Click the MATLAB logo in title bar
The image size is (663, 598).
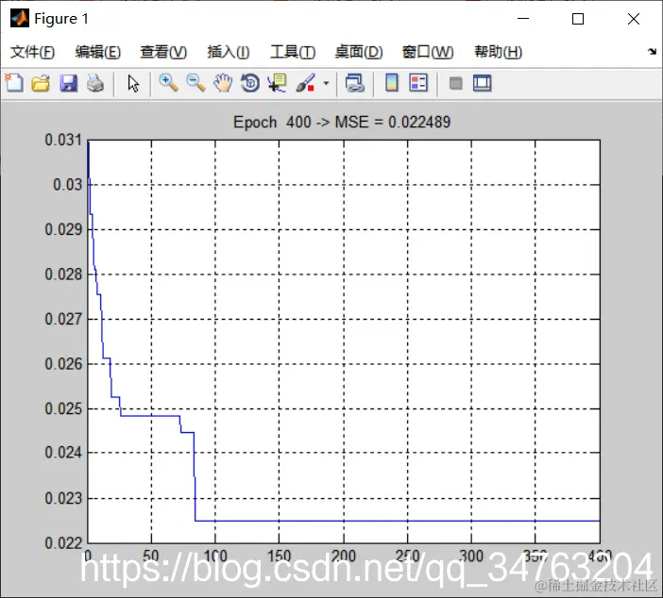(20, 19)
